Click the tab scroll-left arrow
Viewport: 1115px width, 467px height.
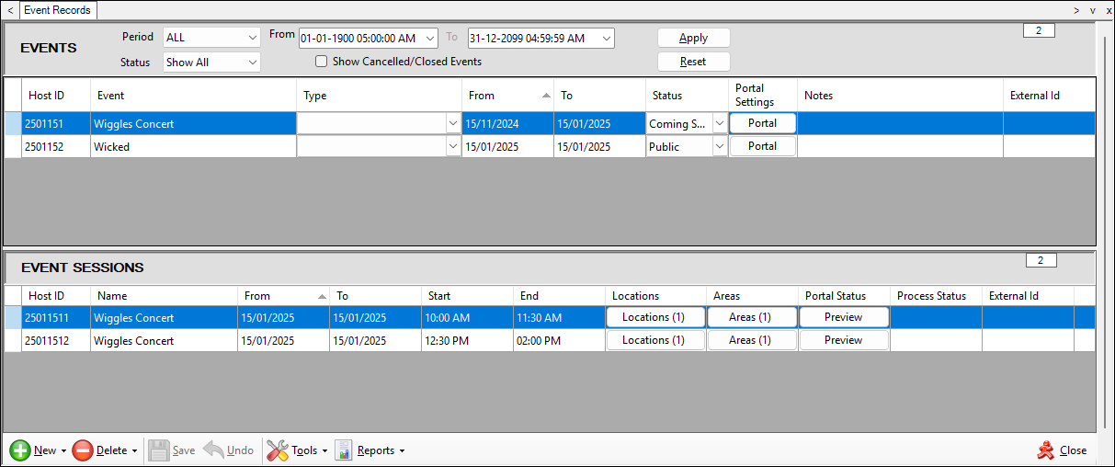(x=10, y=10)
